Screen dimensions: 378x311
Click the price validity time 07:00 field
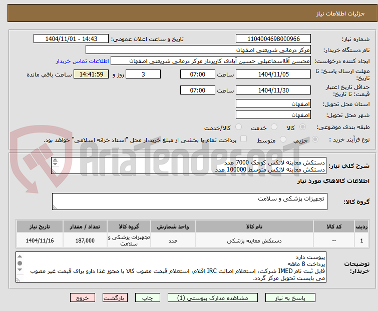pyautogui.click(x=198, y=90)
